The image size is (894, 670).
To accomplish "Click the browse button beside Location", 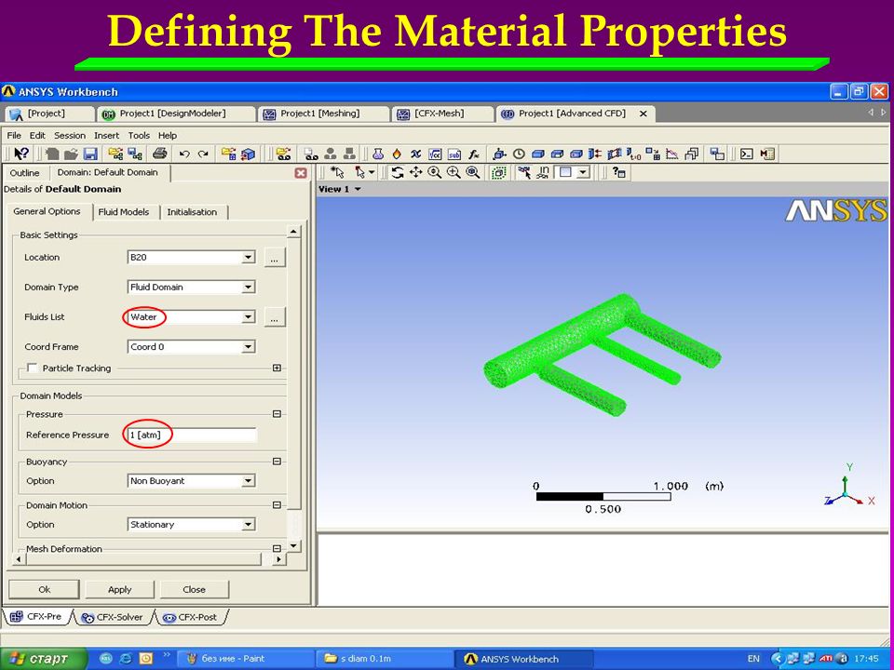I will [x=274, y=258].
